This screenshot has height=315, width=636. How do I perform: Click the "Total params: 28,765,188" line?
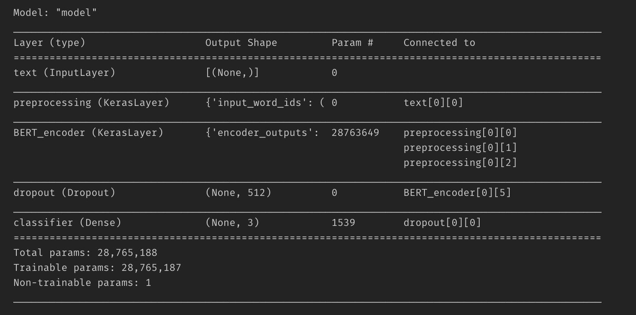coord(85,253)
